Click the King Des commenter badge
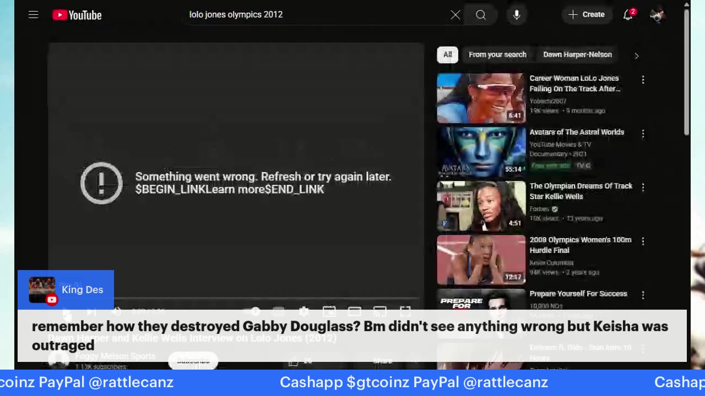This screenshot has height=396, width=705. 66,290
